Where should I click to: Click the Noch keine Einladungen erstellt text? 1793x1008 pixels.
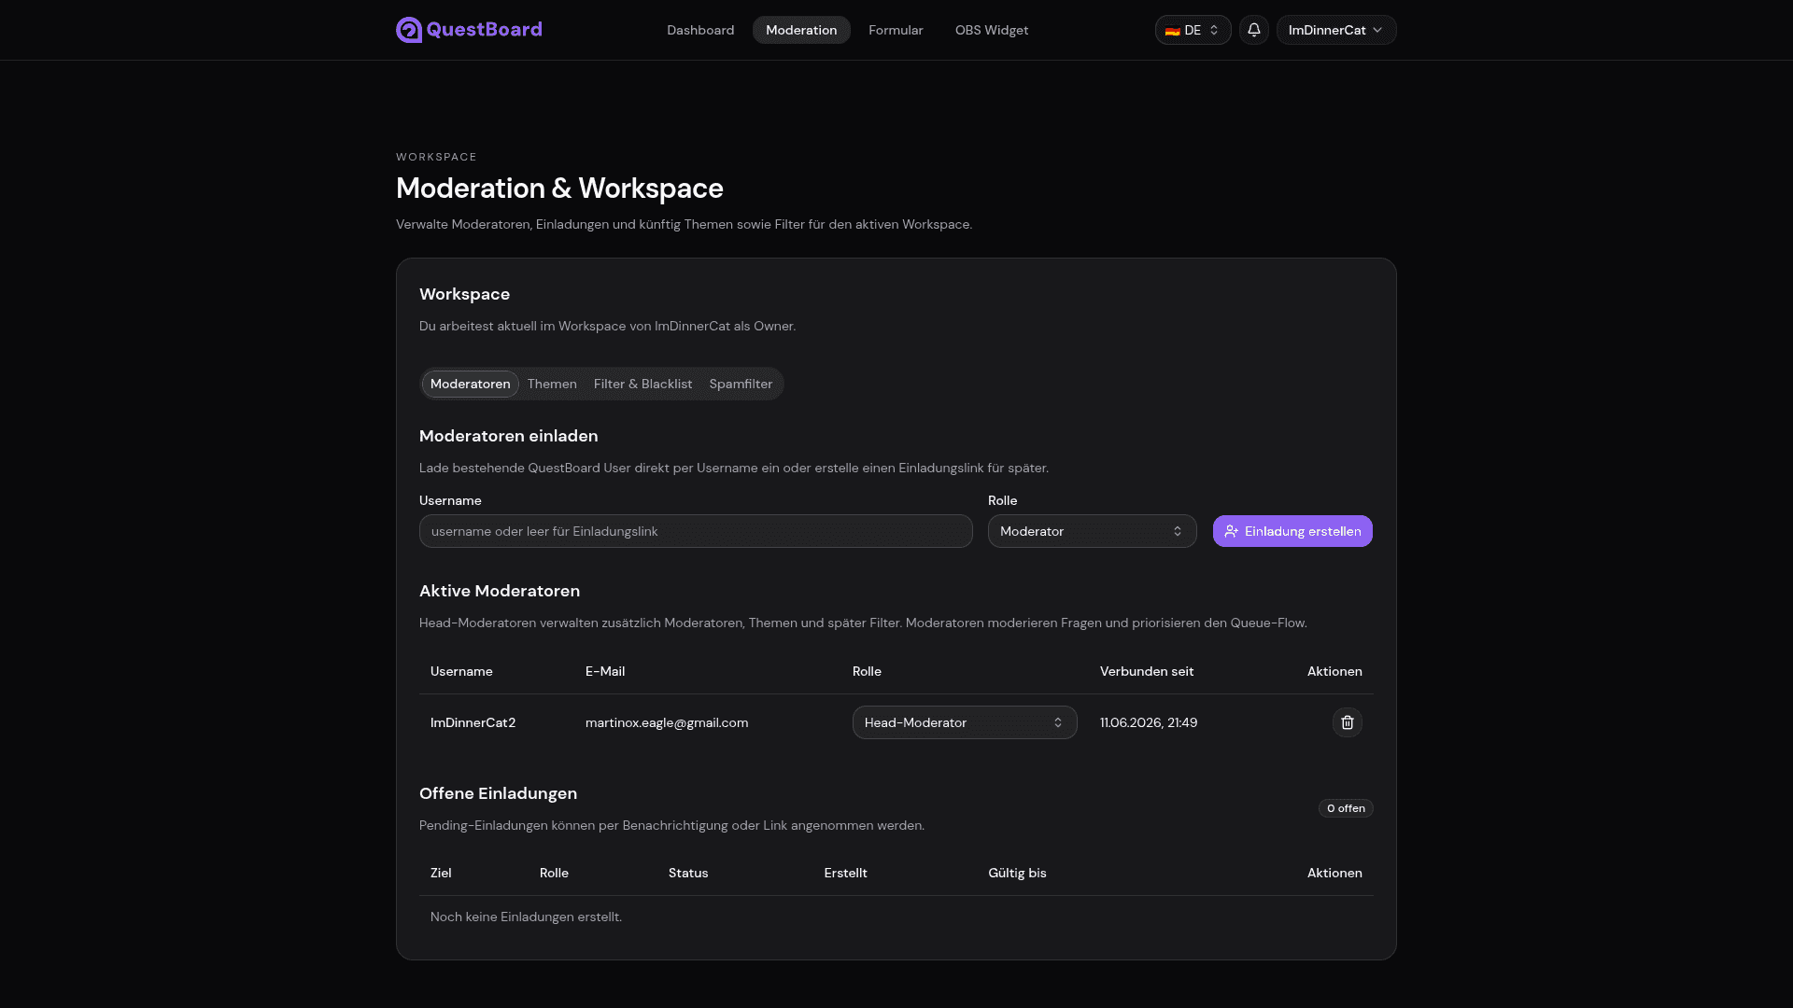pos(526,917)
